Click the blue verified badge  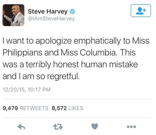click(72, 12)
